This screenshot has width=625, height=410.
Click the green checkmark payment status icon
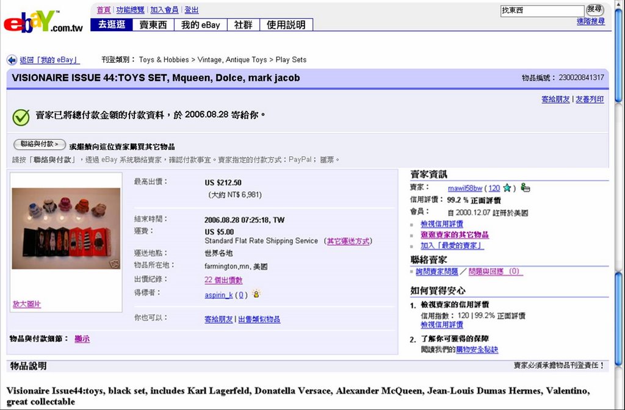(x=21, y=117)
